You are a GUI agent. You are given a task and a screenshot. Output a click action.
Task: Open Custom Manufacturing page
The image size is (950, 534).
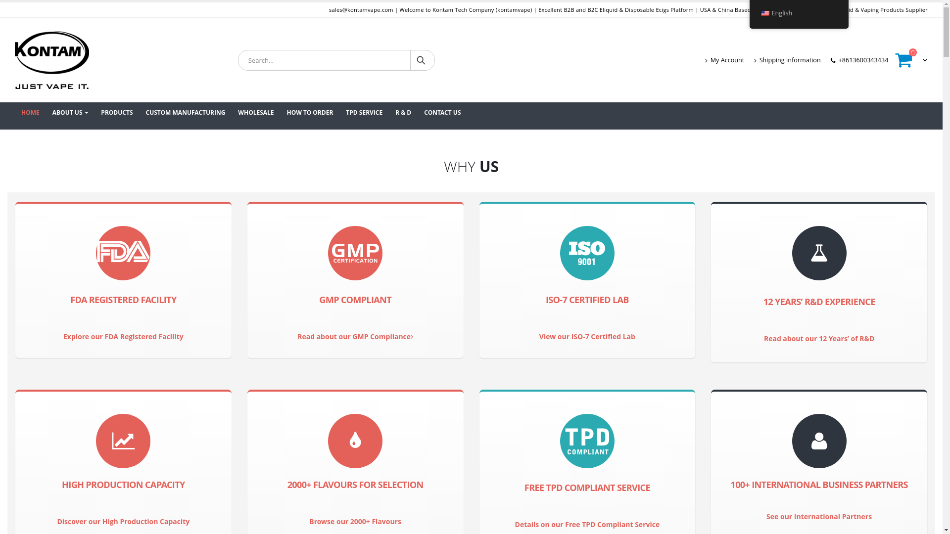(x=185, y=113)
